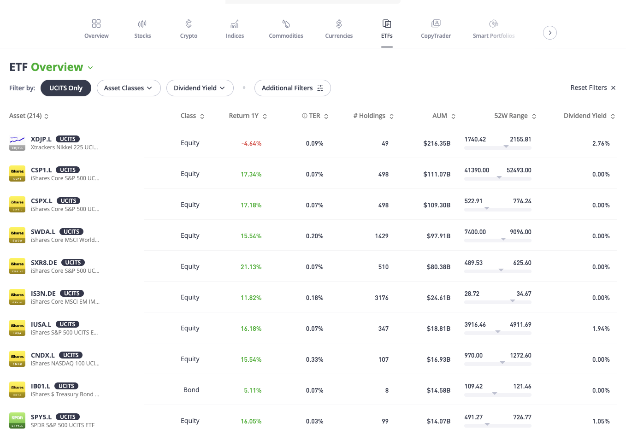This screenshot has height=429, width=626.
Task: Sort by AUM column
Action: [x=444, y=116]
